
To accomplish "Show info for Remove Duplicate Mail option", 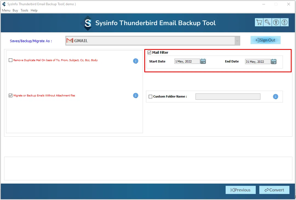I will [136, 61].
